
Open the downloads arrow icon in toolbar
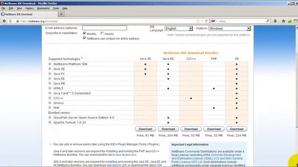tap(275, 21)
